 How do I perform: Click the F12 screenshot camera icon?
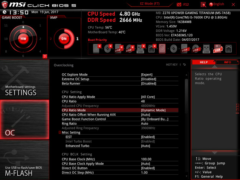[x=179, y=4]
